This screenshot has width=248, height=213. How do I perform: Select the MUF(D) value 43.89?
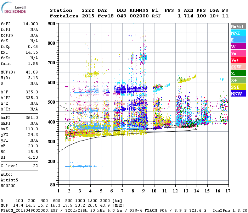tap(31, 72)
